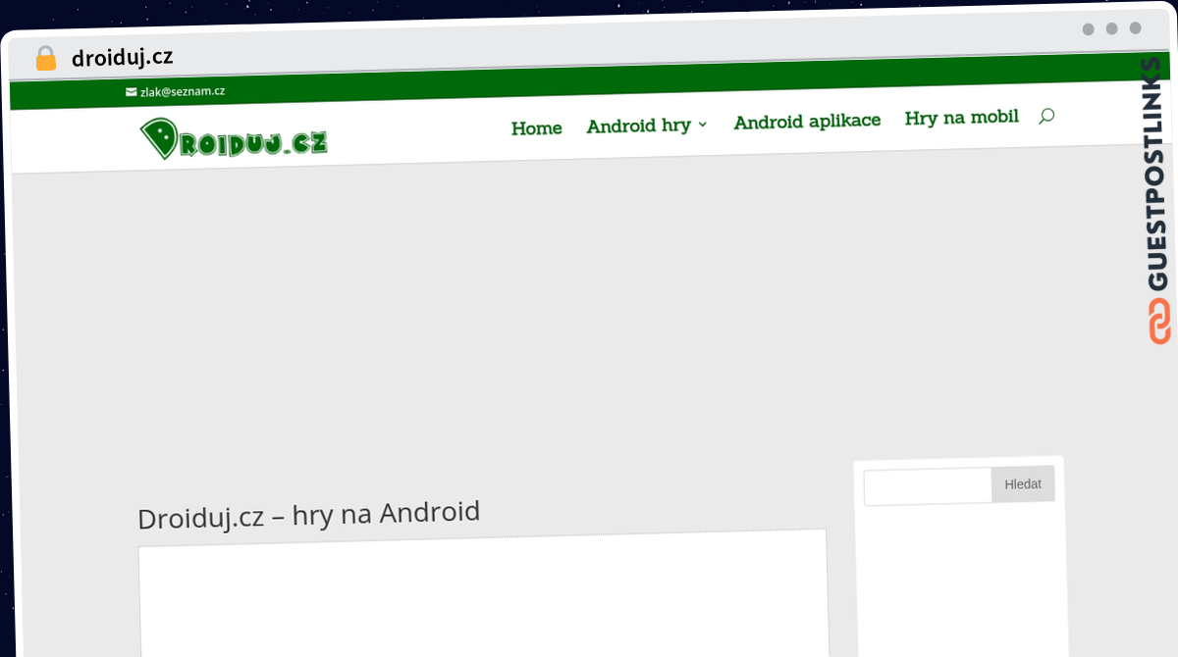
Task: Click the droiduj.cz address bar text
Action: 123,58
